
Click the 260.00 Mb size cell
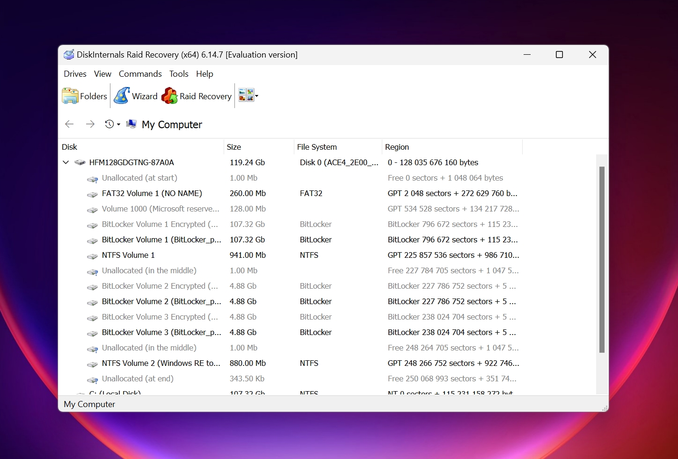(248, 193)
